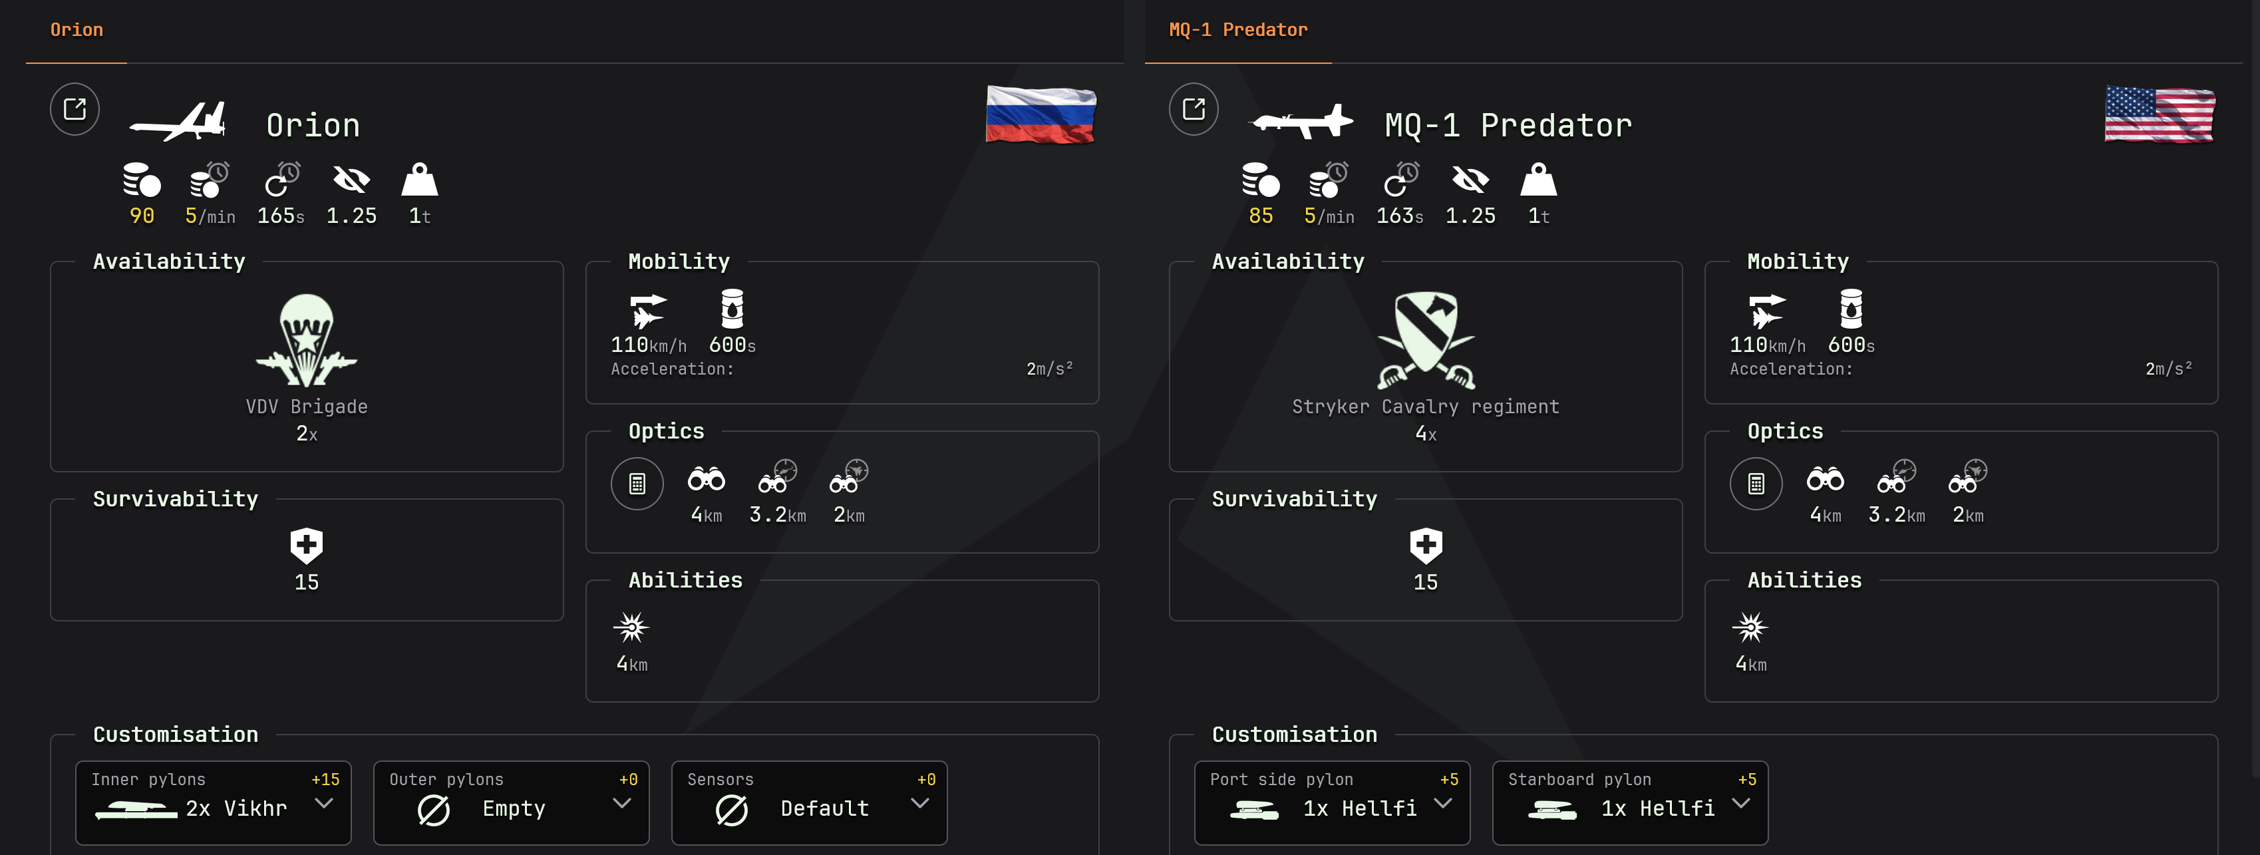Click Orion's stealth crossed-eye icon

click(x=351, y=181)
